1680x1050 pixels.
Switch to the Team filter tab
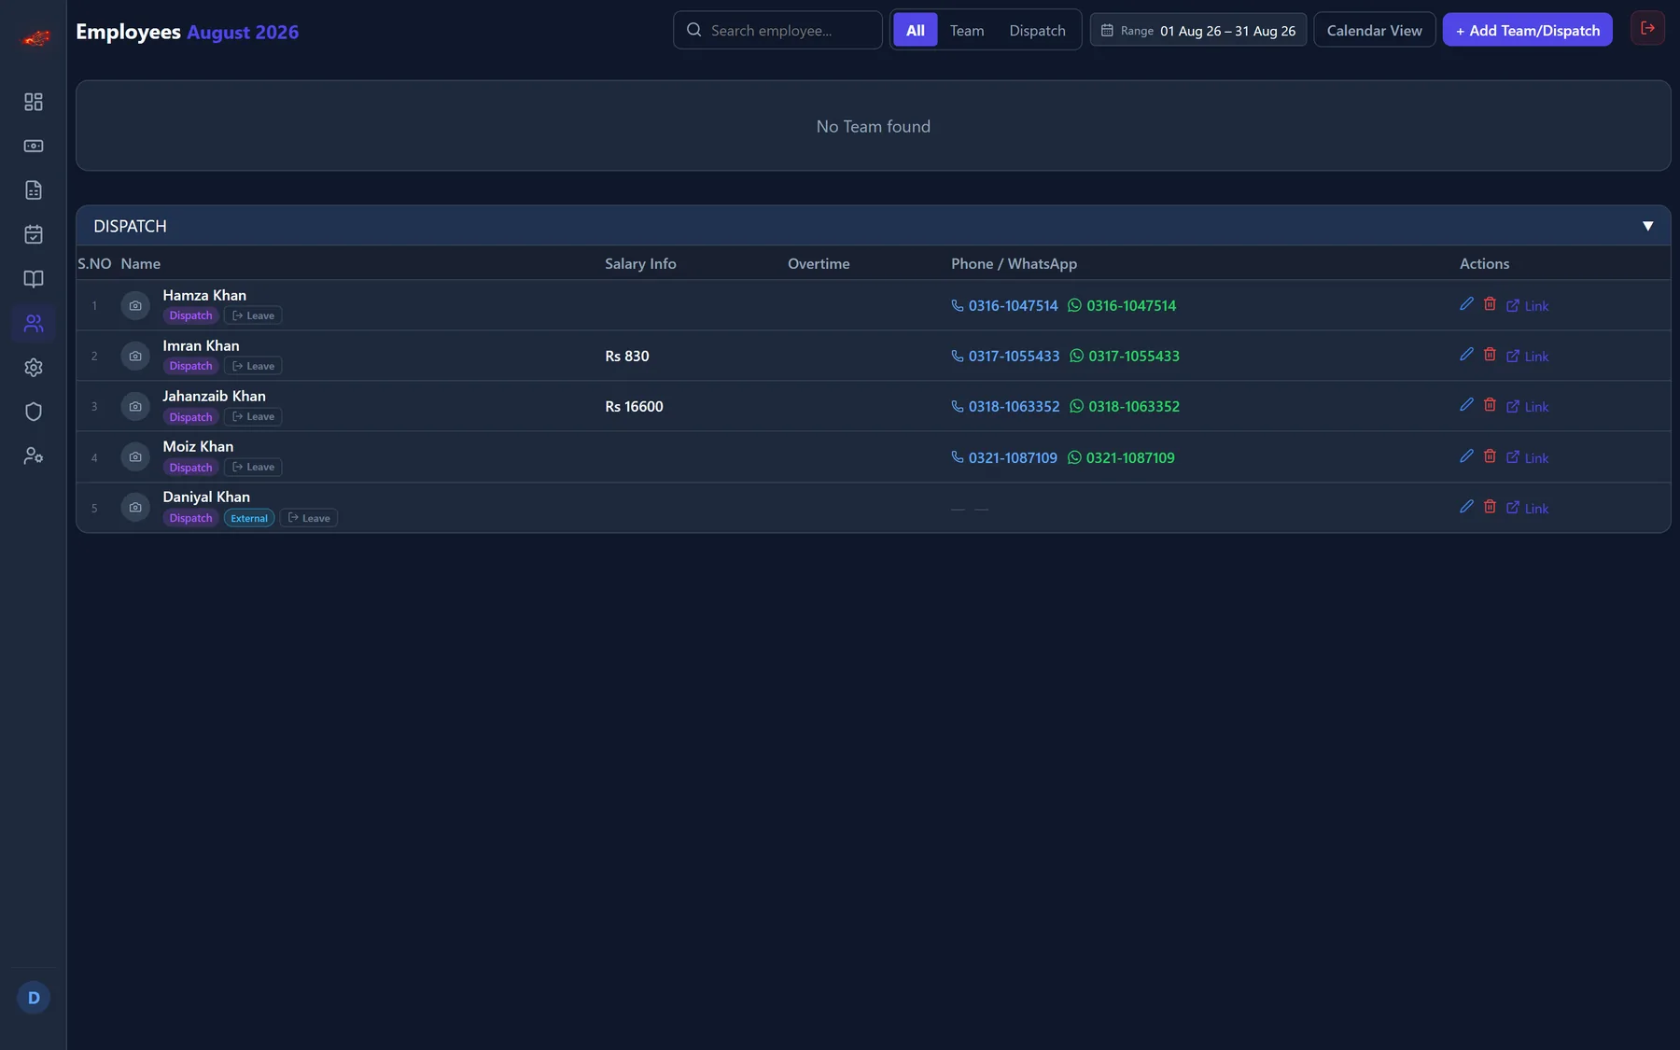(x=967, y=30)
